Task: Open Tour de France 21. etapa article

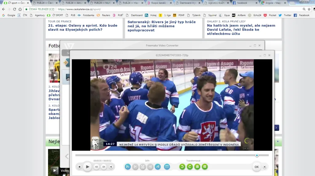Action: coord(82,28)
